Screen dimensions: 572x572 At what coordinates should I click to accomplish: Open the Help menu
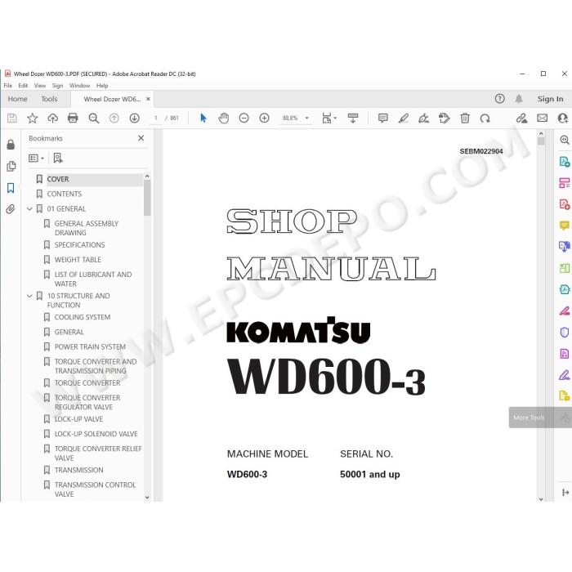tap(102, 85)
